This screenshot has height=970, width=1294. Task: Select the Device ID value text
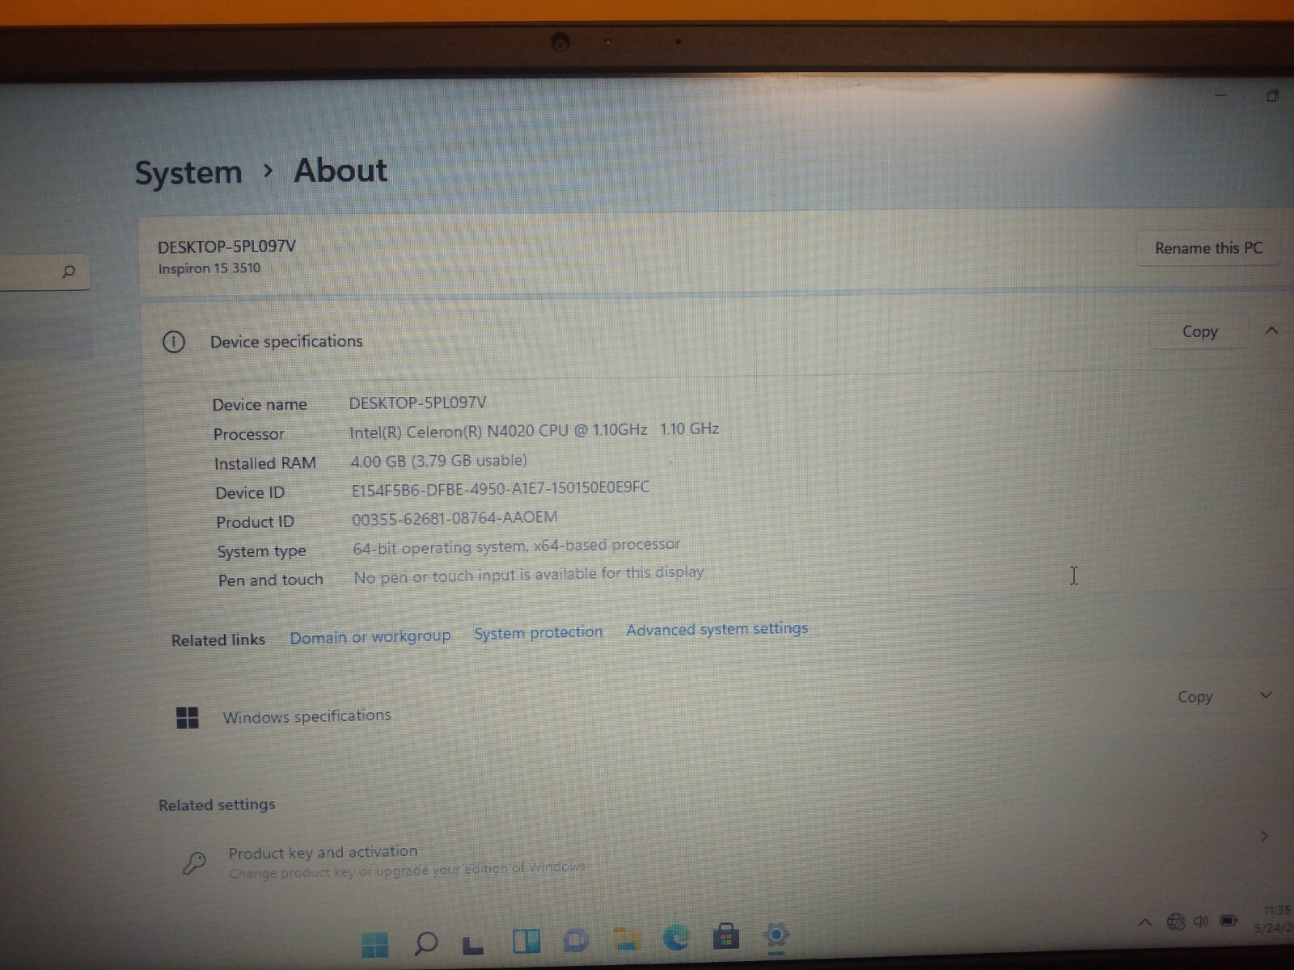click(x=500, y=489)
